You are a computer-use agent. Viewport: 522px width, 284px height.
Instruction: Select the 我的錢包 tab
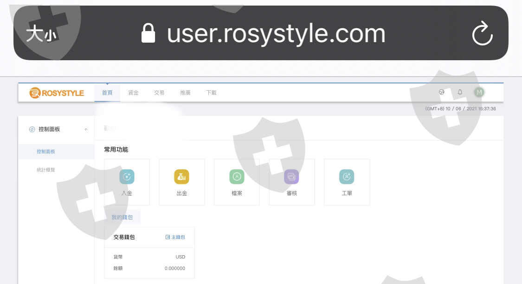point(122,217)
